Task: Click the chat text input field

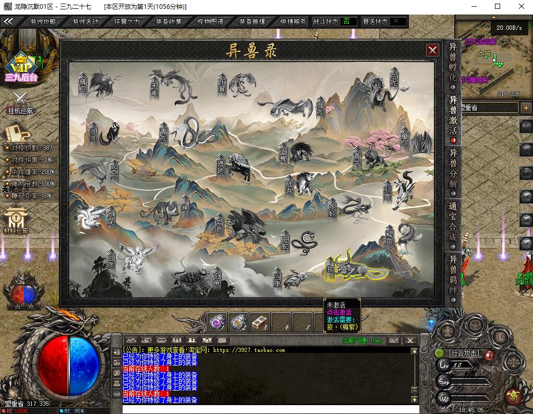Action: (x=271, y=409)
